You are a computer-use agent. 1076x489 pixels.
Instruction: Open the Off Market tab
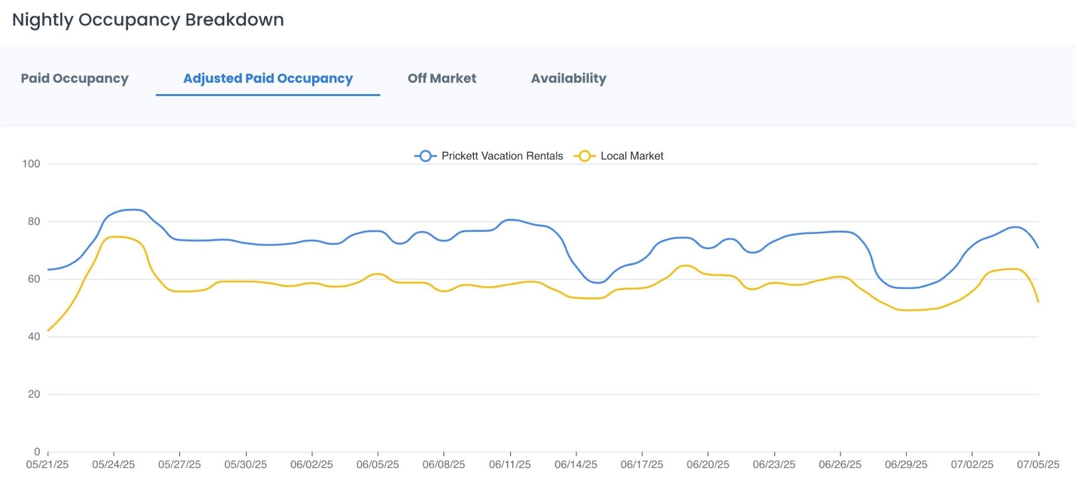point(442,79)
